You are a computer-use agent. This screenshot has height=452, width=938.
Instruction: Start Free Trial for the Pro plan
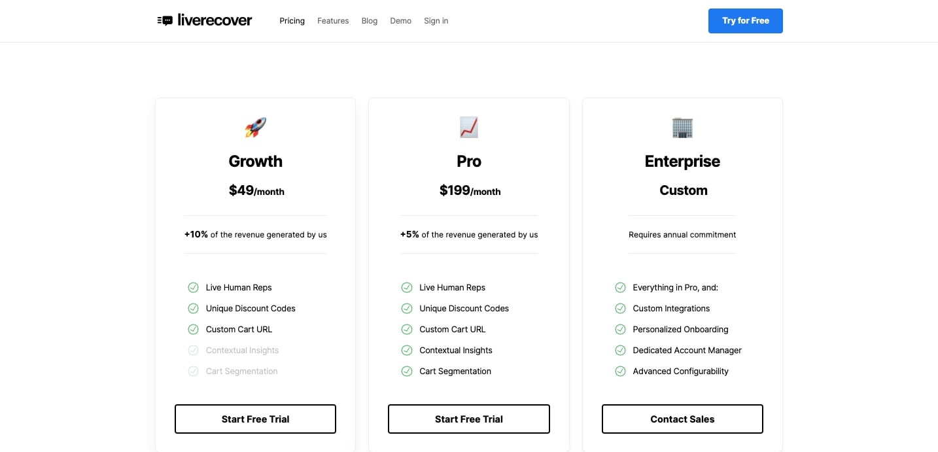tap(469, 419)
